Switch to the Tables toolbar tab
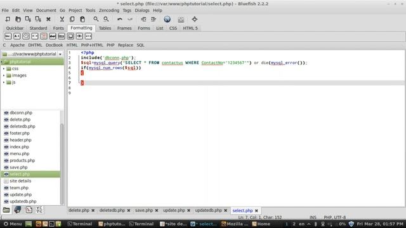Image resolution: width=406 pixels, height=228 pixels. coord(105,28)
